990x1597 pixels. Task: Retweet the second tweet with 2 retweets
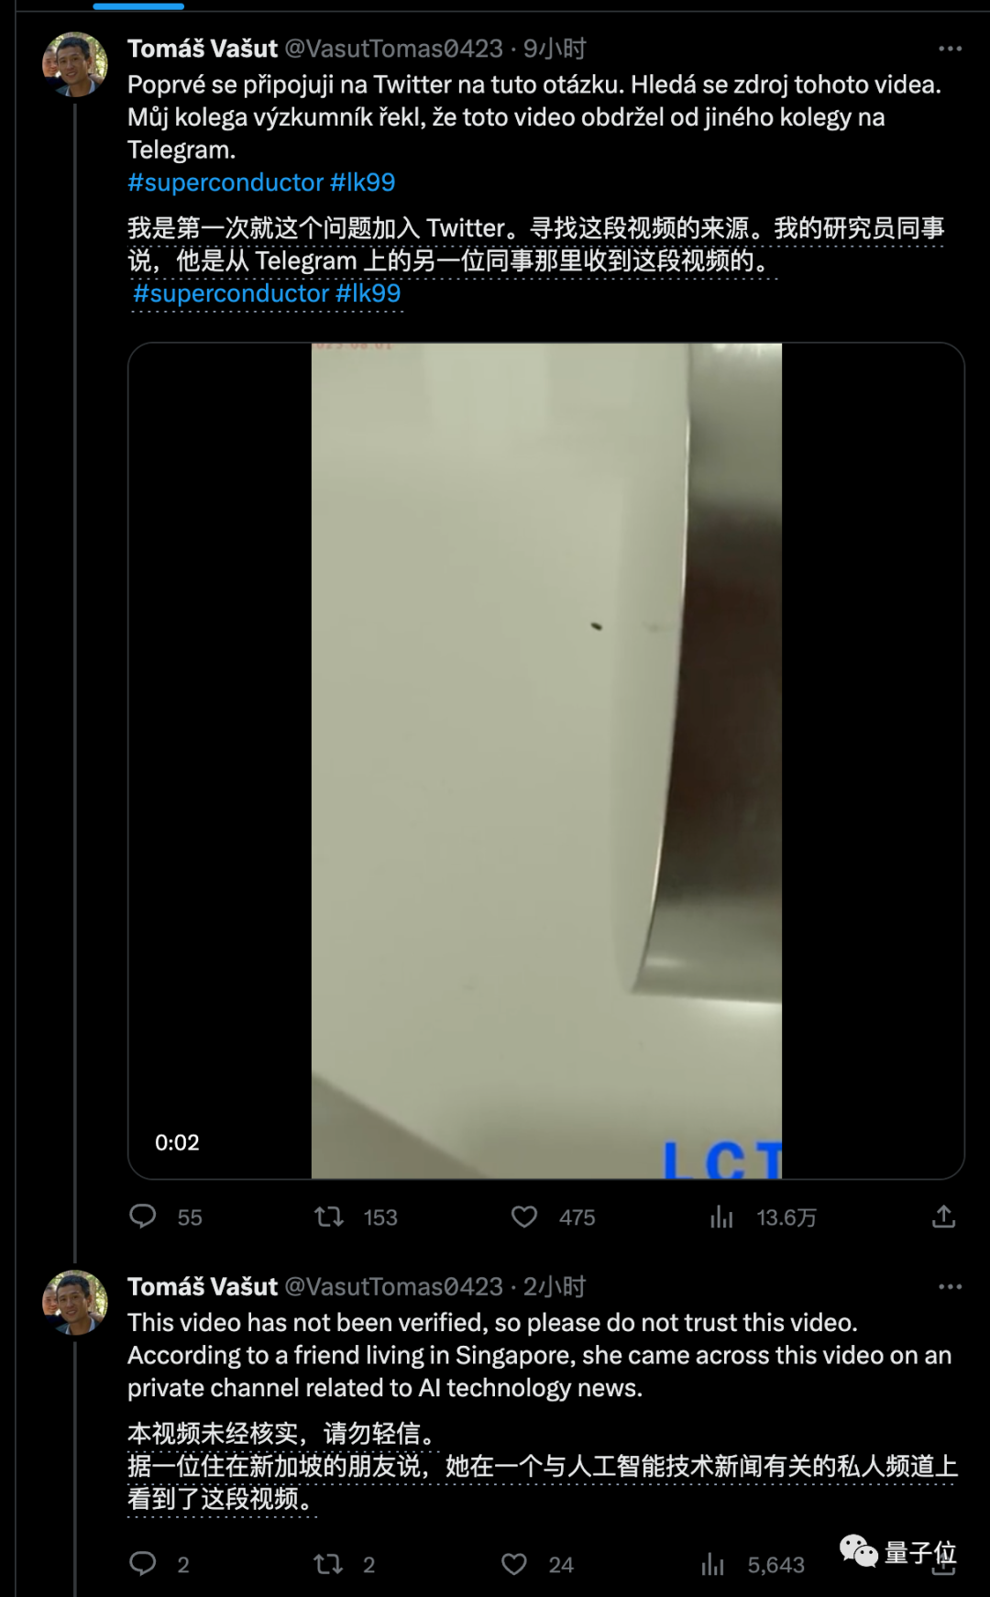(x=329, y=1563)
